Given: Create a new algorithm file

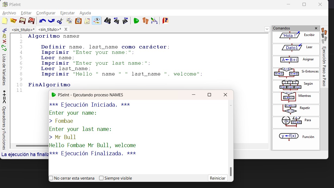Looking at the screenshot, I should (x=5, y=21).
